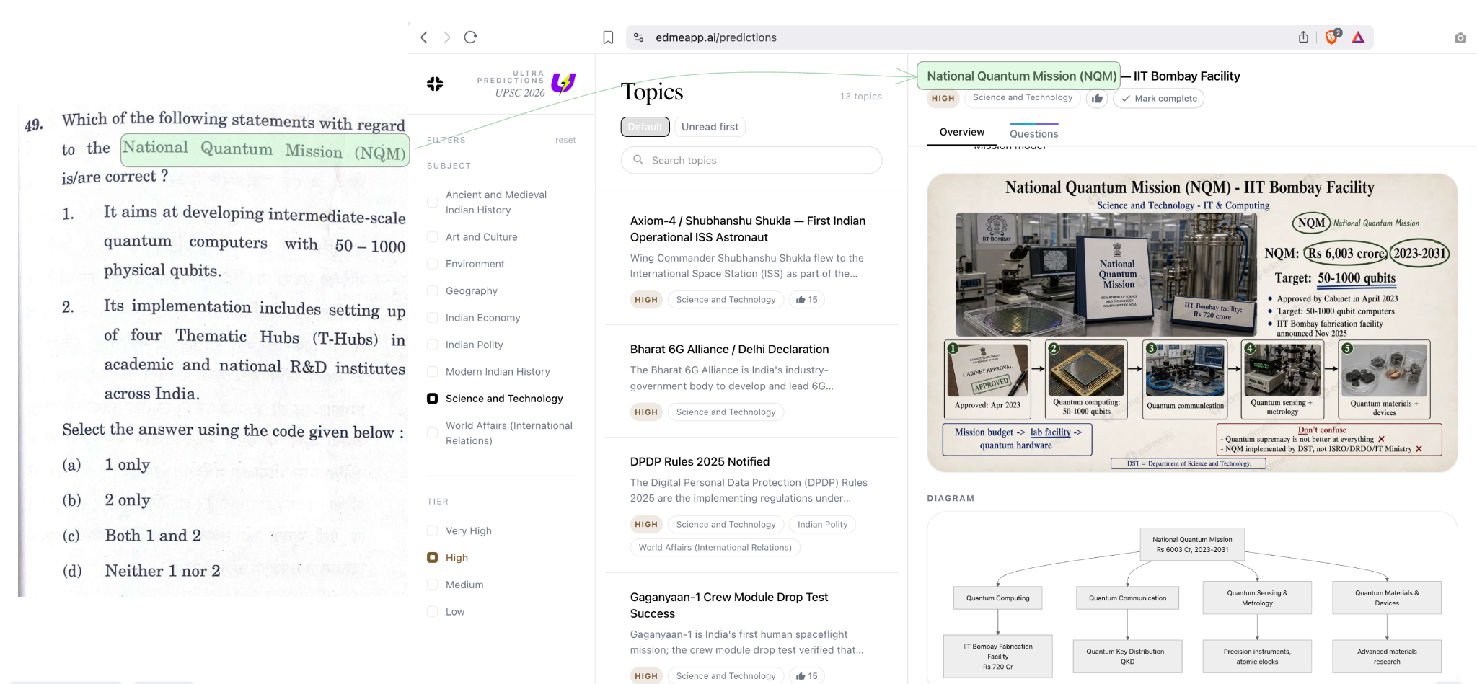Click the Science and Technology tag beside the thumbs-up
The width and height of the screenshot is (1477, 684).
point(1022,98)
